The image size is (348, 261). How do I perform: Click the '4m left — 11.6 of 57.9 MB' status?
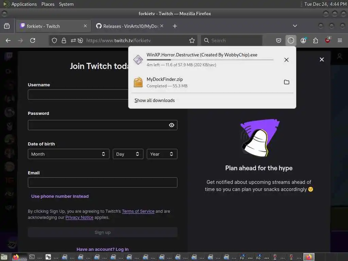[x=181, y=65]
